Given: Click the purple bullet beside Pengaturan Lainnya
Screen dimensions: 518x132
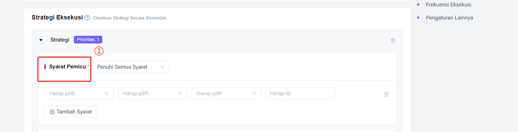Looking at the screenshot, I should tap(418, 18).
